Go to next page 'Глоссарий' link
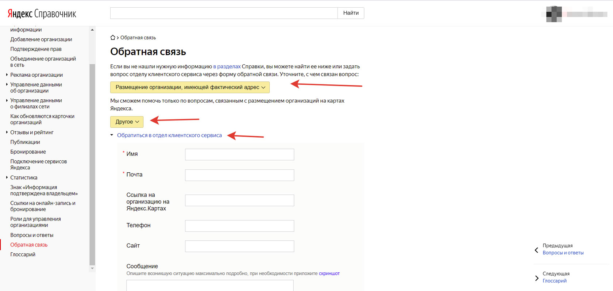613x291 pixels. click(555, 281)
